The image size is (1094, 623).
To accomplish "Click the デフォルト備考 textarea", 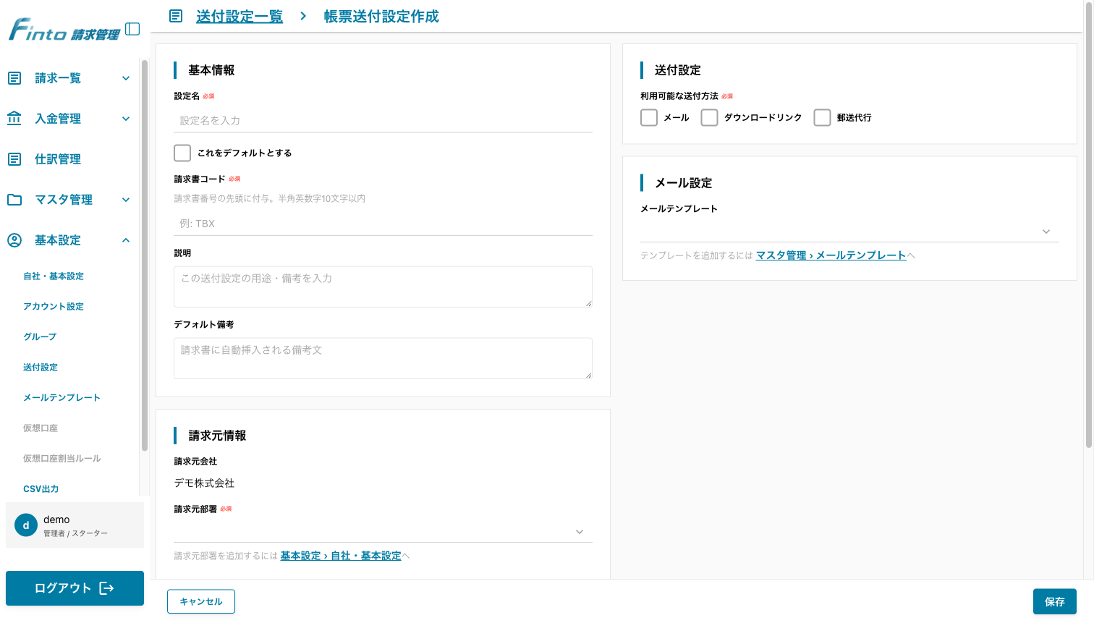I will (x=383, y=358).
